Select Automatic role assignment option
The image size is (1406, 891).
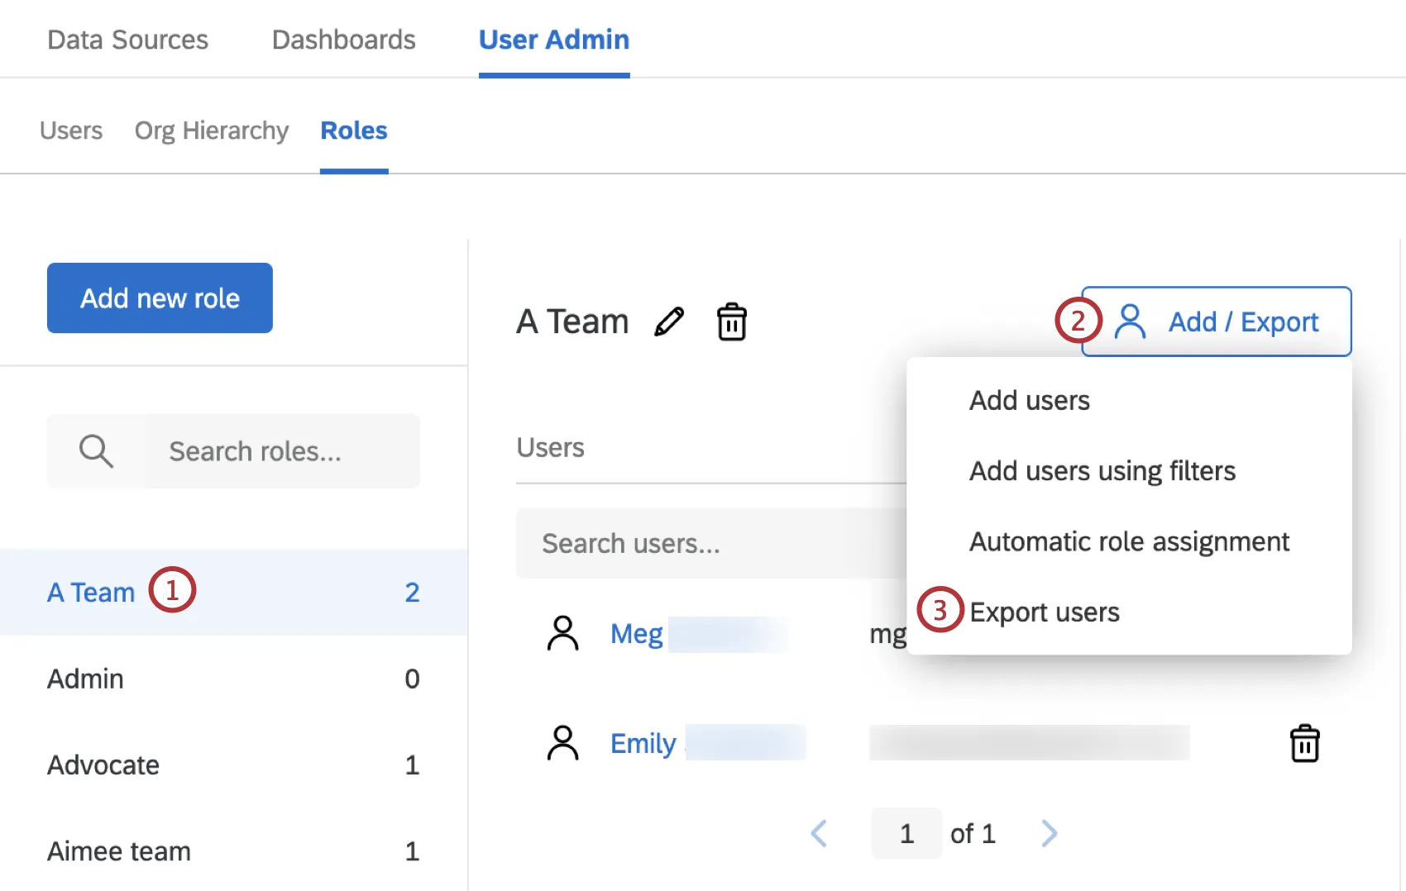pyautogui.click(x=1129, y=542)
